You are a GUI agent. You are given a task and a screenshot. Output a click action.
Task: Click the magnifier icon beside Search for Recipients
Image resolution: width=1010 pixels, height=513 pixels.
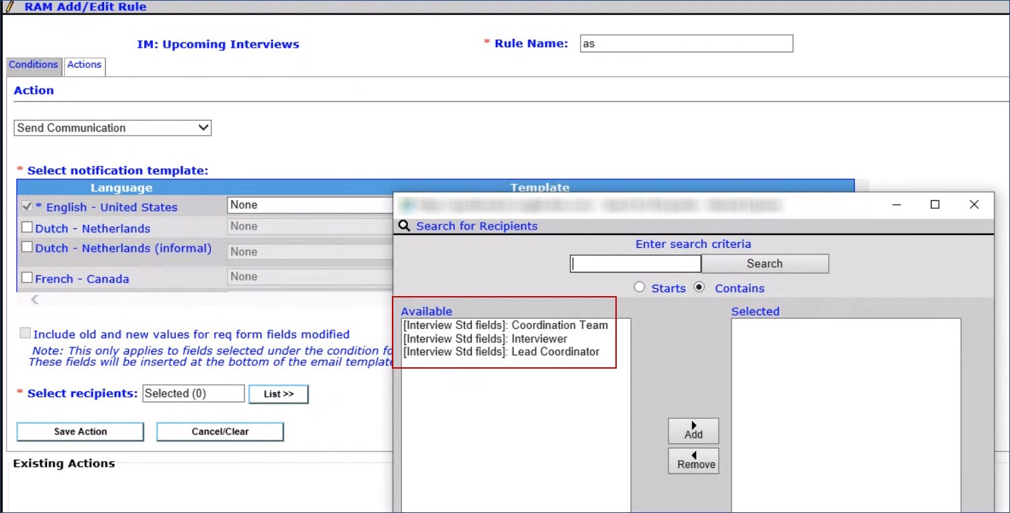pos(404,226)
